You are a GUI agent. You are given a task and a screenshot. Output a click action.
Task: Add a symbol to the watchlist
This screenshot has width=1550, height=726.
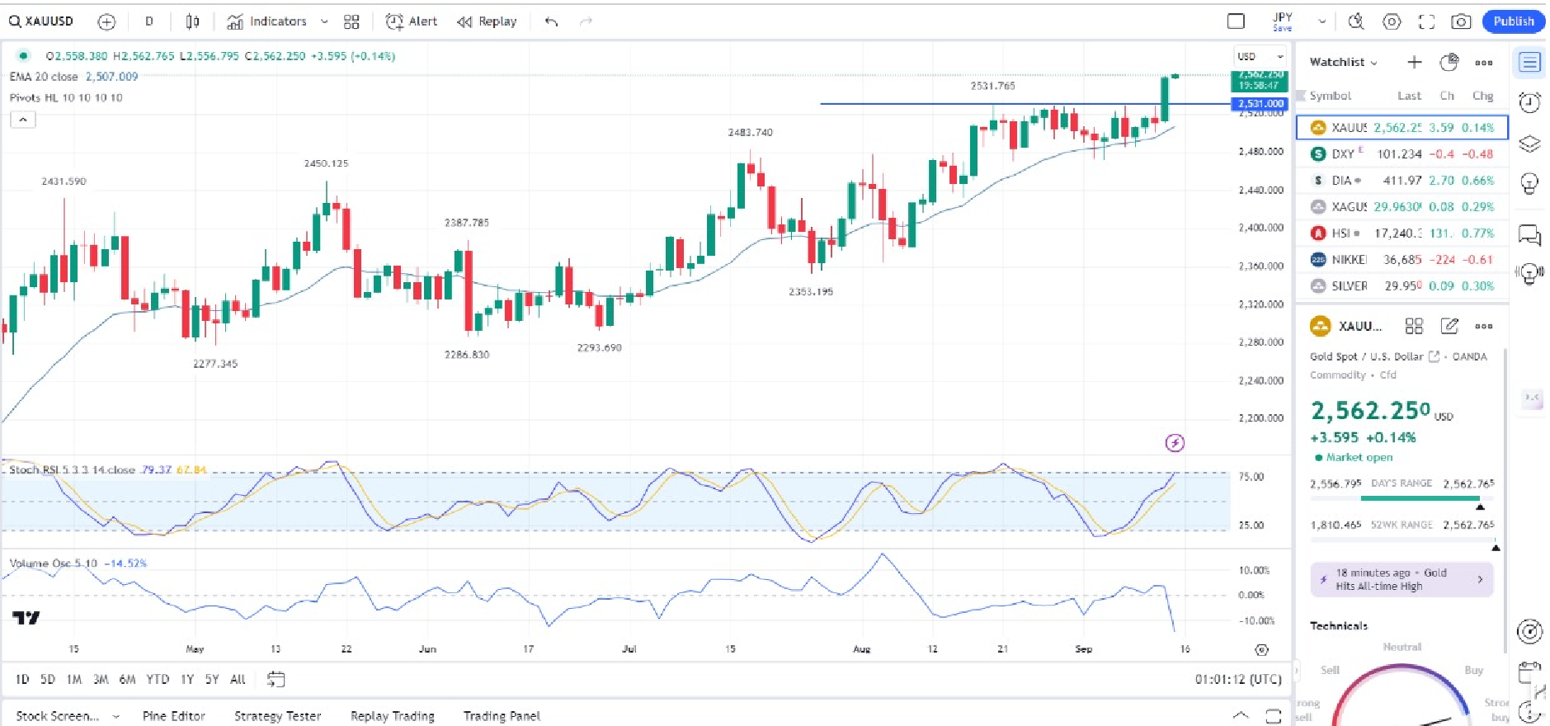point(1414,62)
